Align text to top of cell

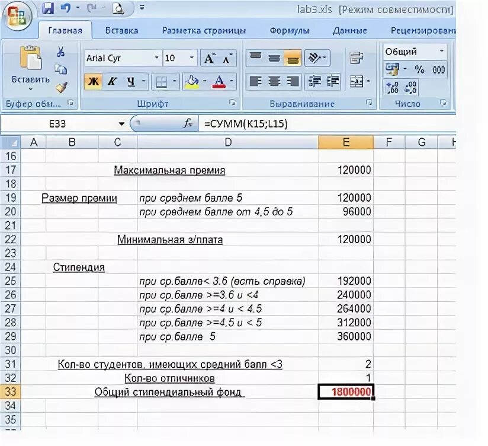click(x=255, y=58)
